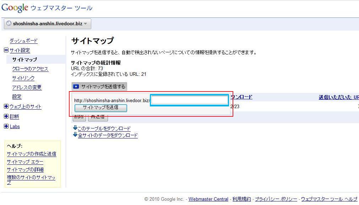Select サイトマップ in the sidebar

click(25, 59)
